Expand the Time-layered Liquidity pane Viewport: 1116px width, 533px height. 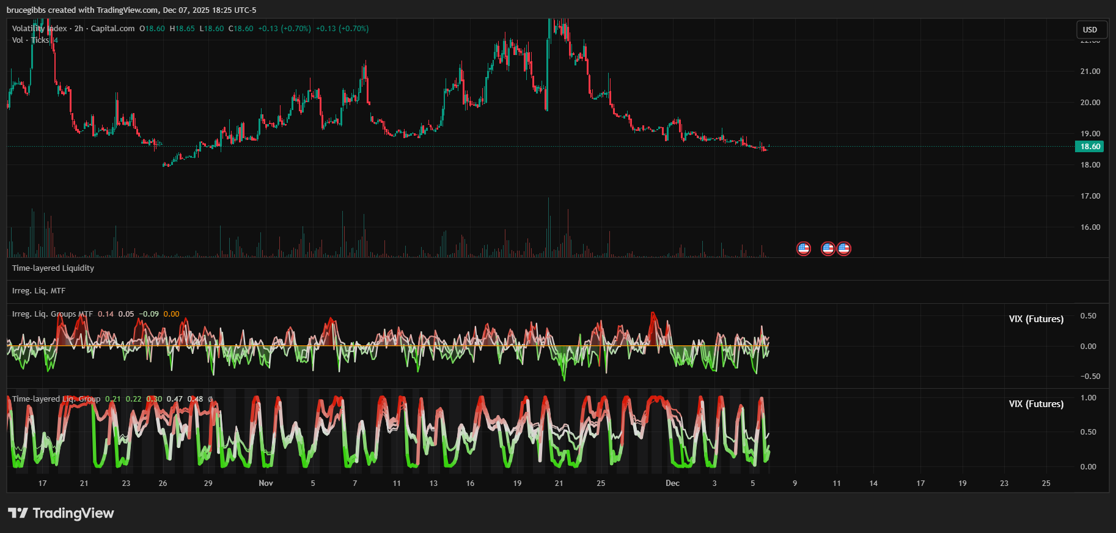click(x=53, y=268)
